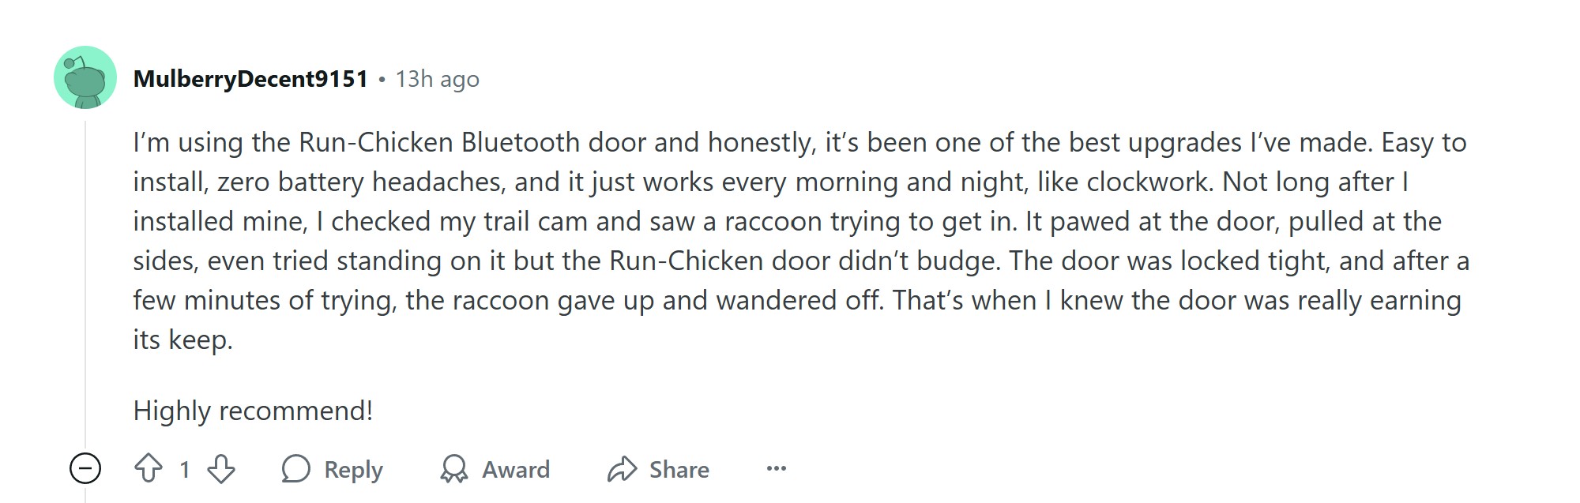This screenshot has height=503, width=1580.
Task: Click the Share text label
Action: click(x=679, y=470)
